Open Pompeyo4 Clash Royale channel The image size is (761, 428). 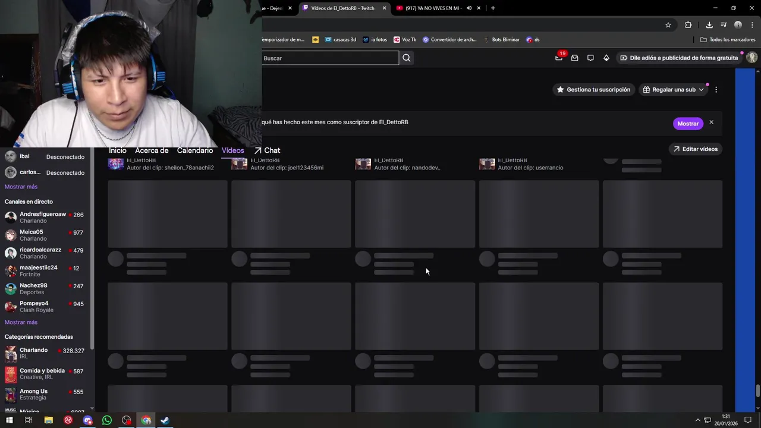pos(45,306)
